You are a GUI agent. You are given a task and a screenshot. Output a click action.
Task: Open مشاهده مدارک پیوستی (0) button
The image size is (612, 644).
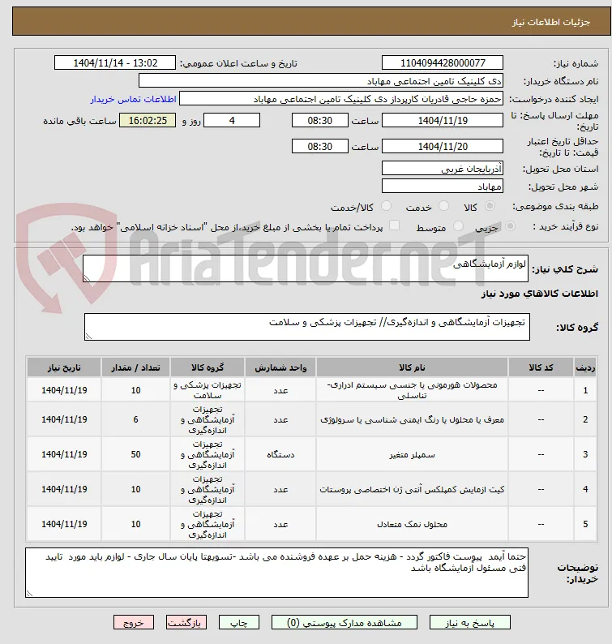click(345, 622)
